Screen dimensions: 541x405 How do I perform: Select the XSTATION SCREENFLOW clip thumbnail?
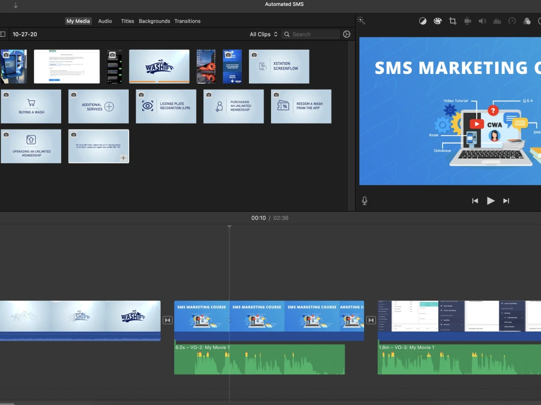(279, 66)
